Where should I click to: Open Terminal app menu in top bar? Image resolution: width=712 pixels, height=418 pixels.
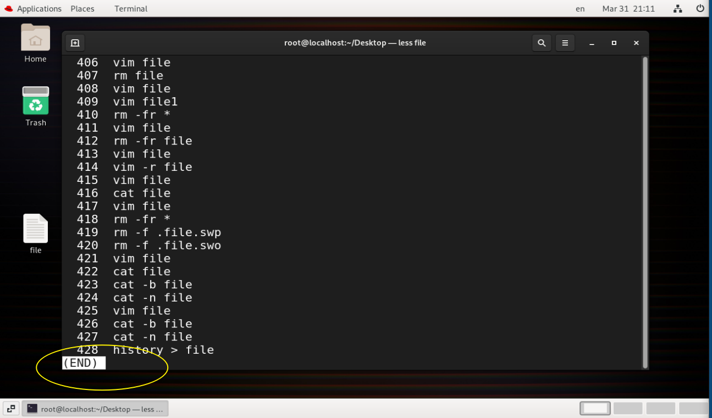pyautogui.click(x=131, y=8)
